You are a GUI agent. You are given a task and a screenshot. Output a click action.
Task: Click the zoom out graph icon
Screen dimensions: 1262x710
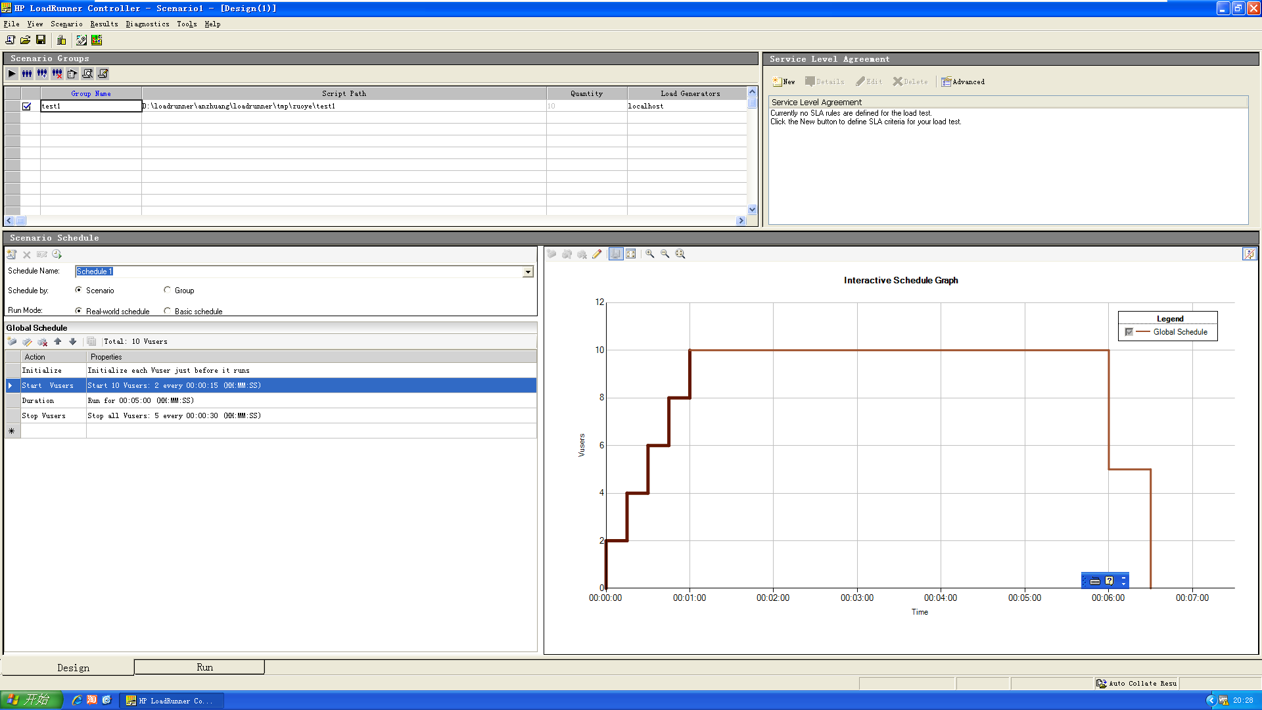click(665, 253)
